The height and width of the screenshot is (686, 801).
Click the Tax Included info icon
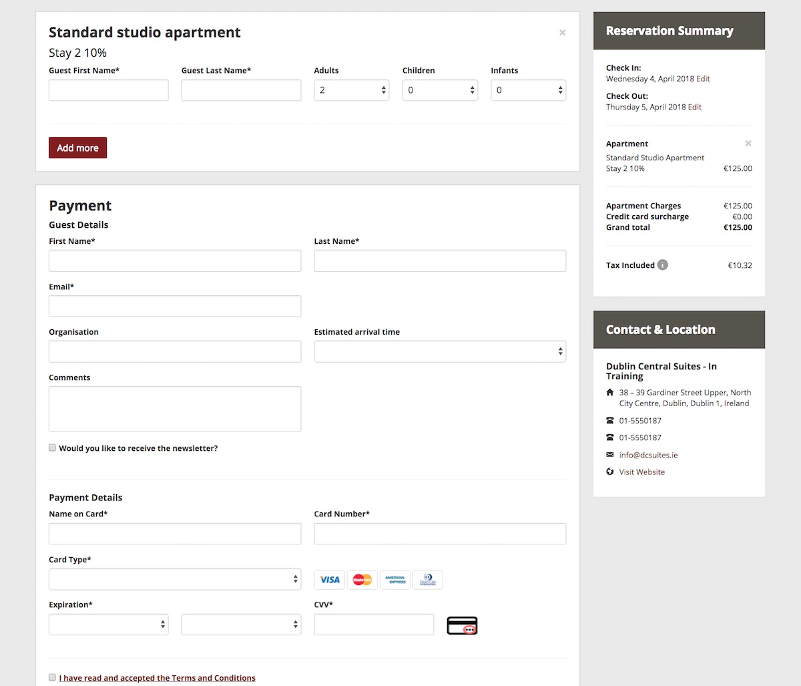click(662, 265)
